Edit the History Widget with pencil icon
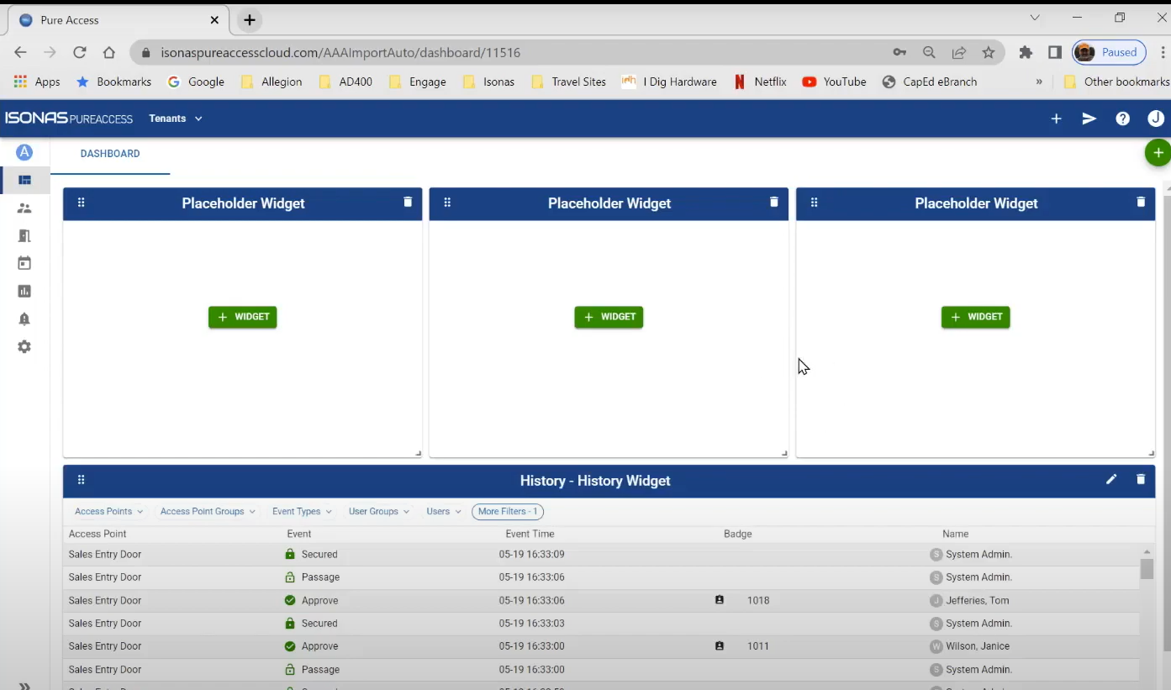 [x=1111, y=479]
